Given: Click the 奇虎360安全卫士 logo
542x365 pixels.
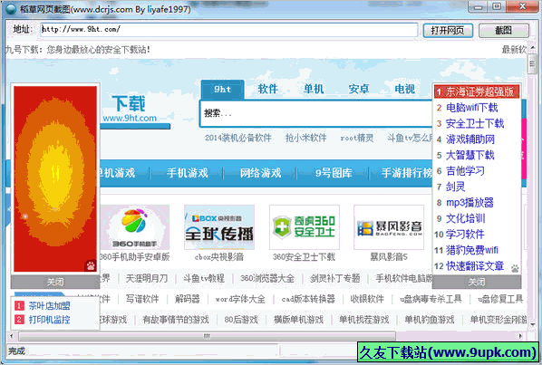Looking at the screenshot, I should [305, 227].
